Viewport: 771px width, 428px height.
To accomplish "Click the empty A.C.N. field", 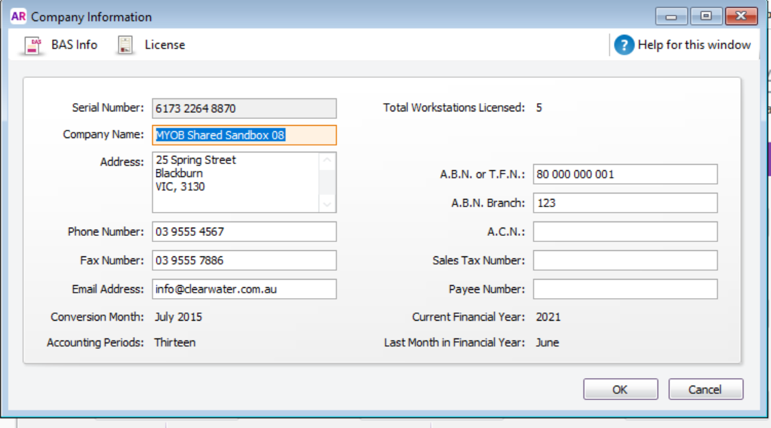I will (625, 232).
